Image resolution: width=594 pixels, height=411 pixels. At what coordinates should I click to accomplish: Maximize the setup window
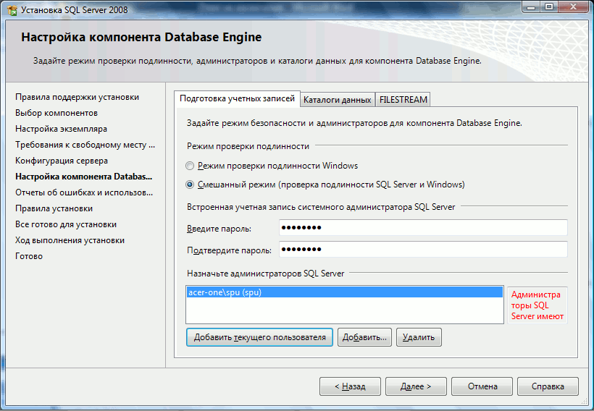pyautogui.click(x=549, y=7)
